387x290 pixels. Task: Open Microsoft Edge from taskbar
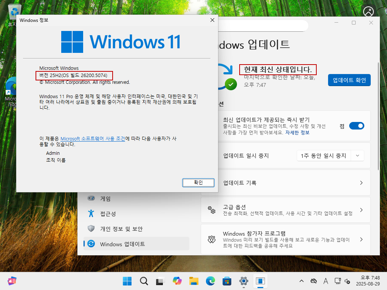click(210, 281)
